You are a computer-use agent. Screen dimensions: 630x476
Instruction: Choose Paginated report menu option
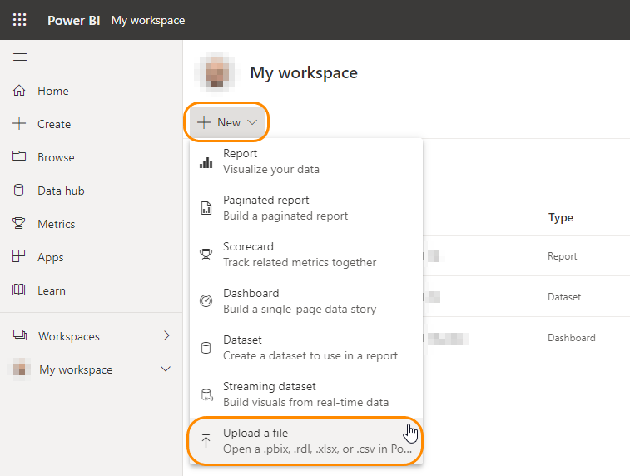click(285, 208)
